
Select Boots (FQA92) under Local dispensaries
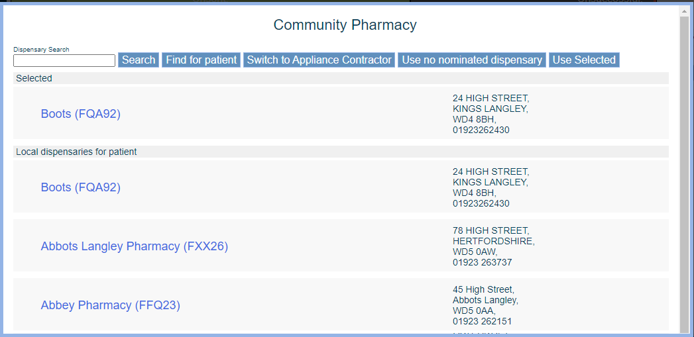coord(81,187)
